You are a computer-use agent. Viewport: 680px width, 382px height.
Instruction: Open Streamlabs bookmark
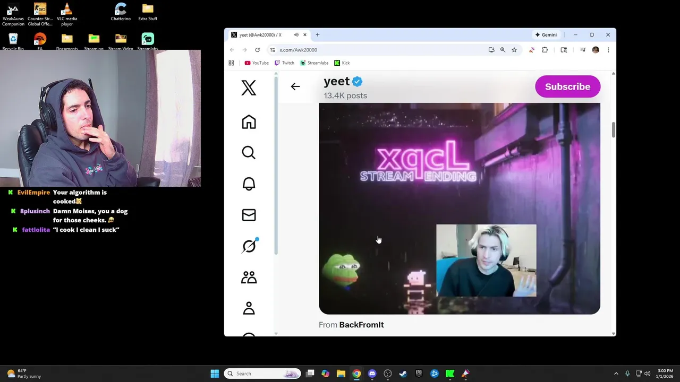(314, 63)
